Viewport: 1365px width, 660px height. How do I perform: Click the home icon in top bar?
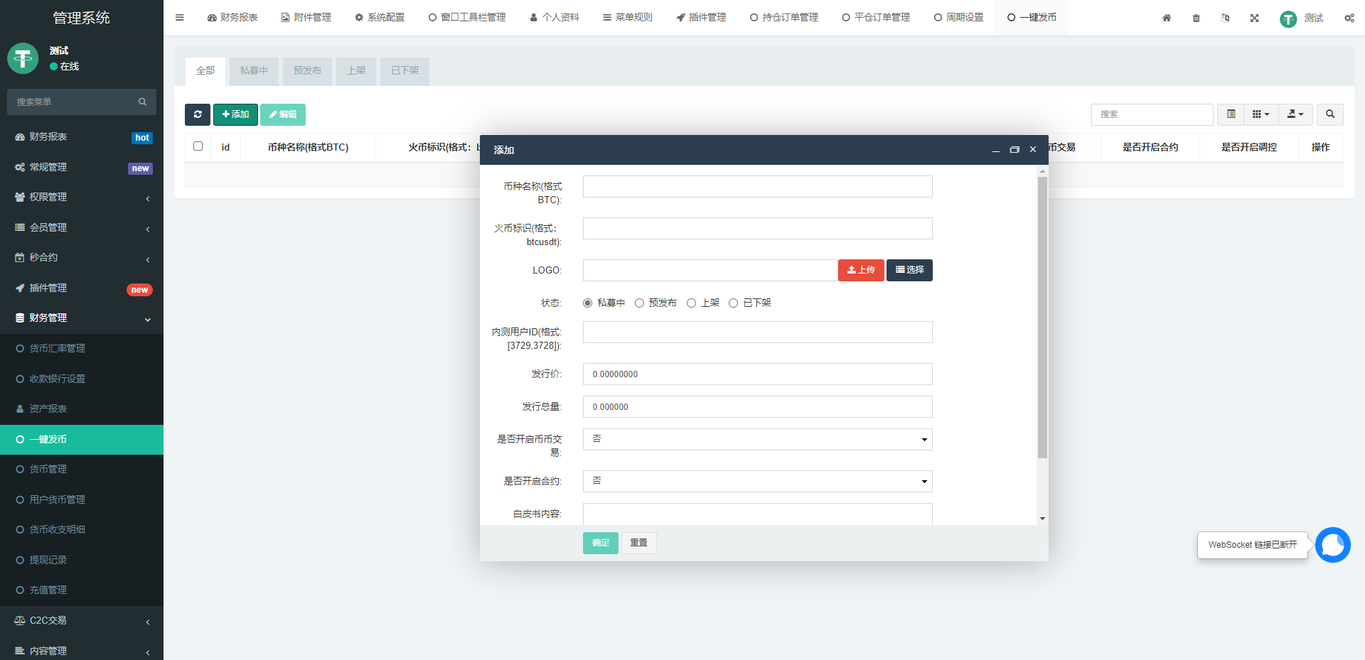pos(1167,18)
